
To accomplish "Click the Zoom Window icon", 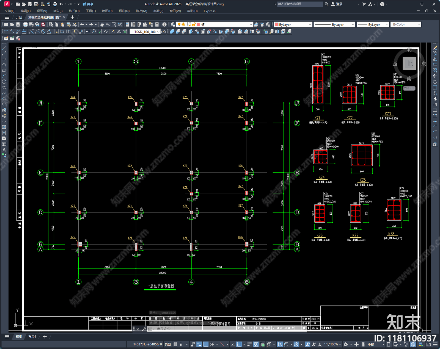I will click(x=114, y=24).
